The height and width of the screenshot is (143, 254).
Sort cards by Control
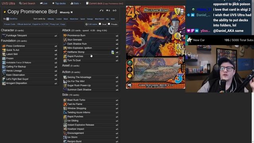pos(59,19)
